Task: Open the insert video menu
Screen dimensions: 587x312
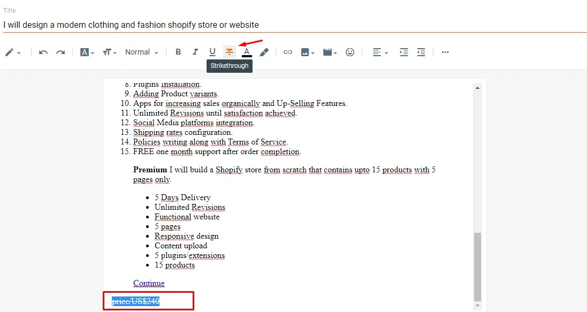Action: [x=330, y=52]
